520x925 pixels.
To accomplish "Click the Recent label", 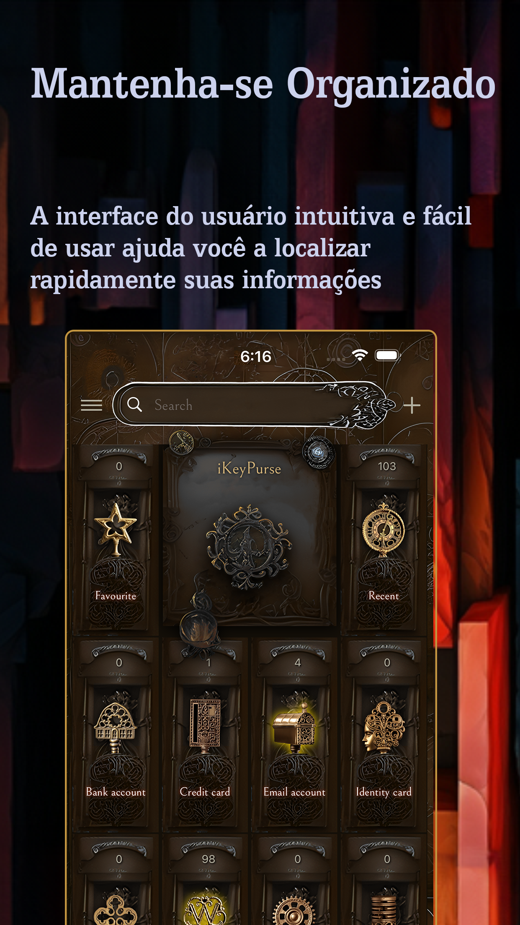I will click(384, 596).
